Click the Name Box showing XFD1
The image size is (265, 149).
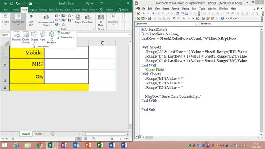(5, 35)
